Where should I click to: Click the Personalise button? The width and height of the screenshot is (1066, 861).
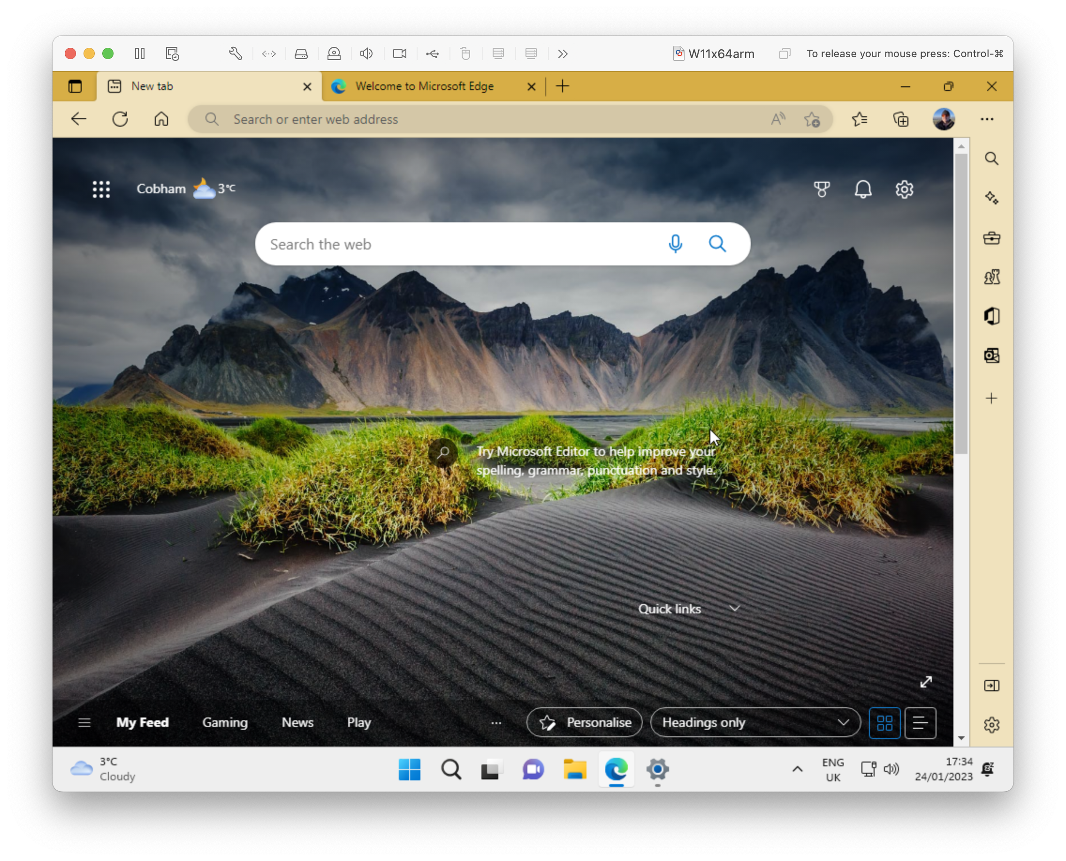(x=584, y=723)
